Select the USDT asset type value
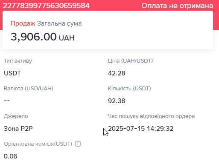The width and height of the screenshot is (219, 167). (x=12, y=73)
